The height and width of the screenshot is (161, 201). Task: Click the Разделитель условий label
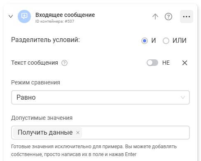tap(45, 40)
